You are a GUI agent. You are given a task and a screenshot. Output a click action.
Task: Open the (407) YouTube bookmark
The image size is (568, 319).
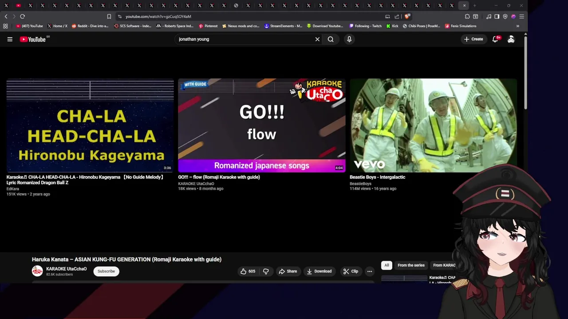[29, 26]
